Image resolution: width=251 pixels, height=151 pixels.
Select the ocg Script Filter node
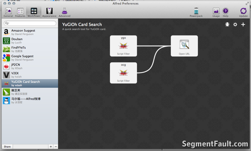pos(123,73)
